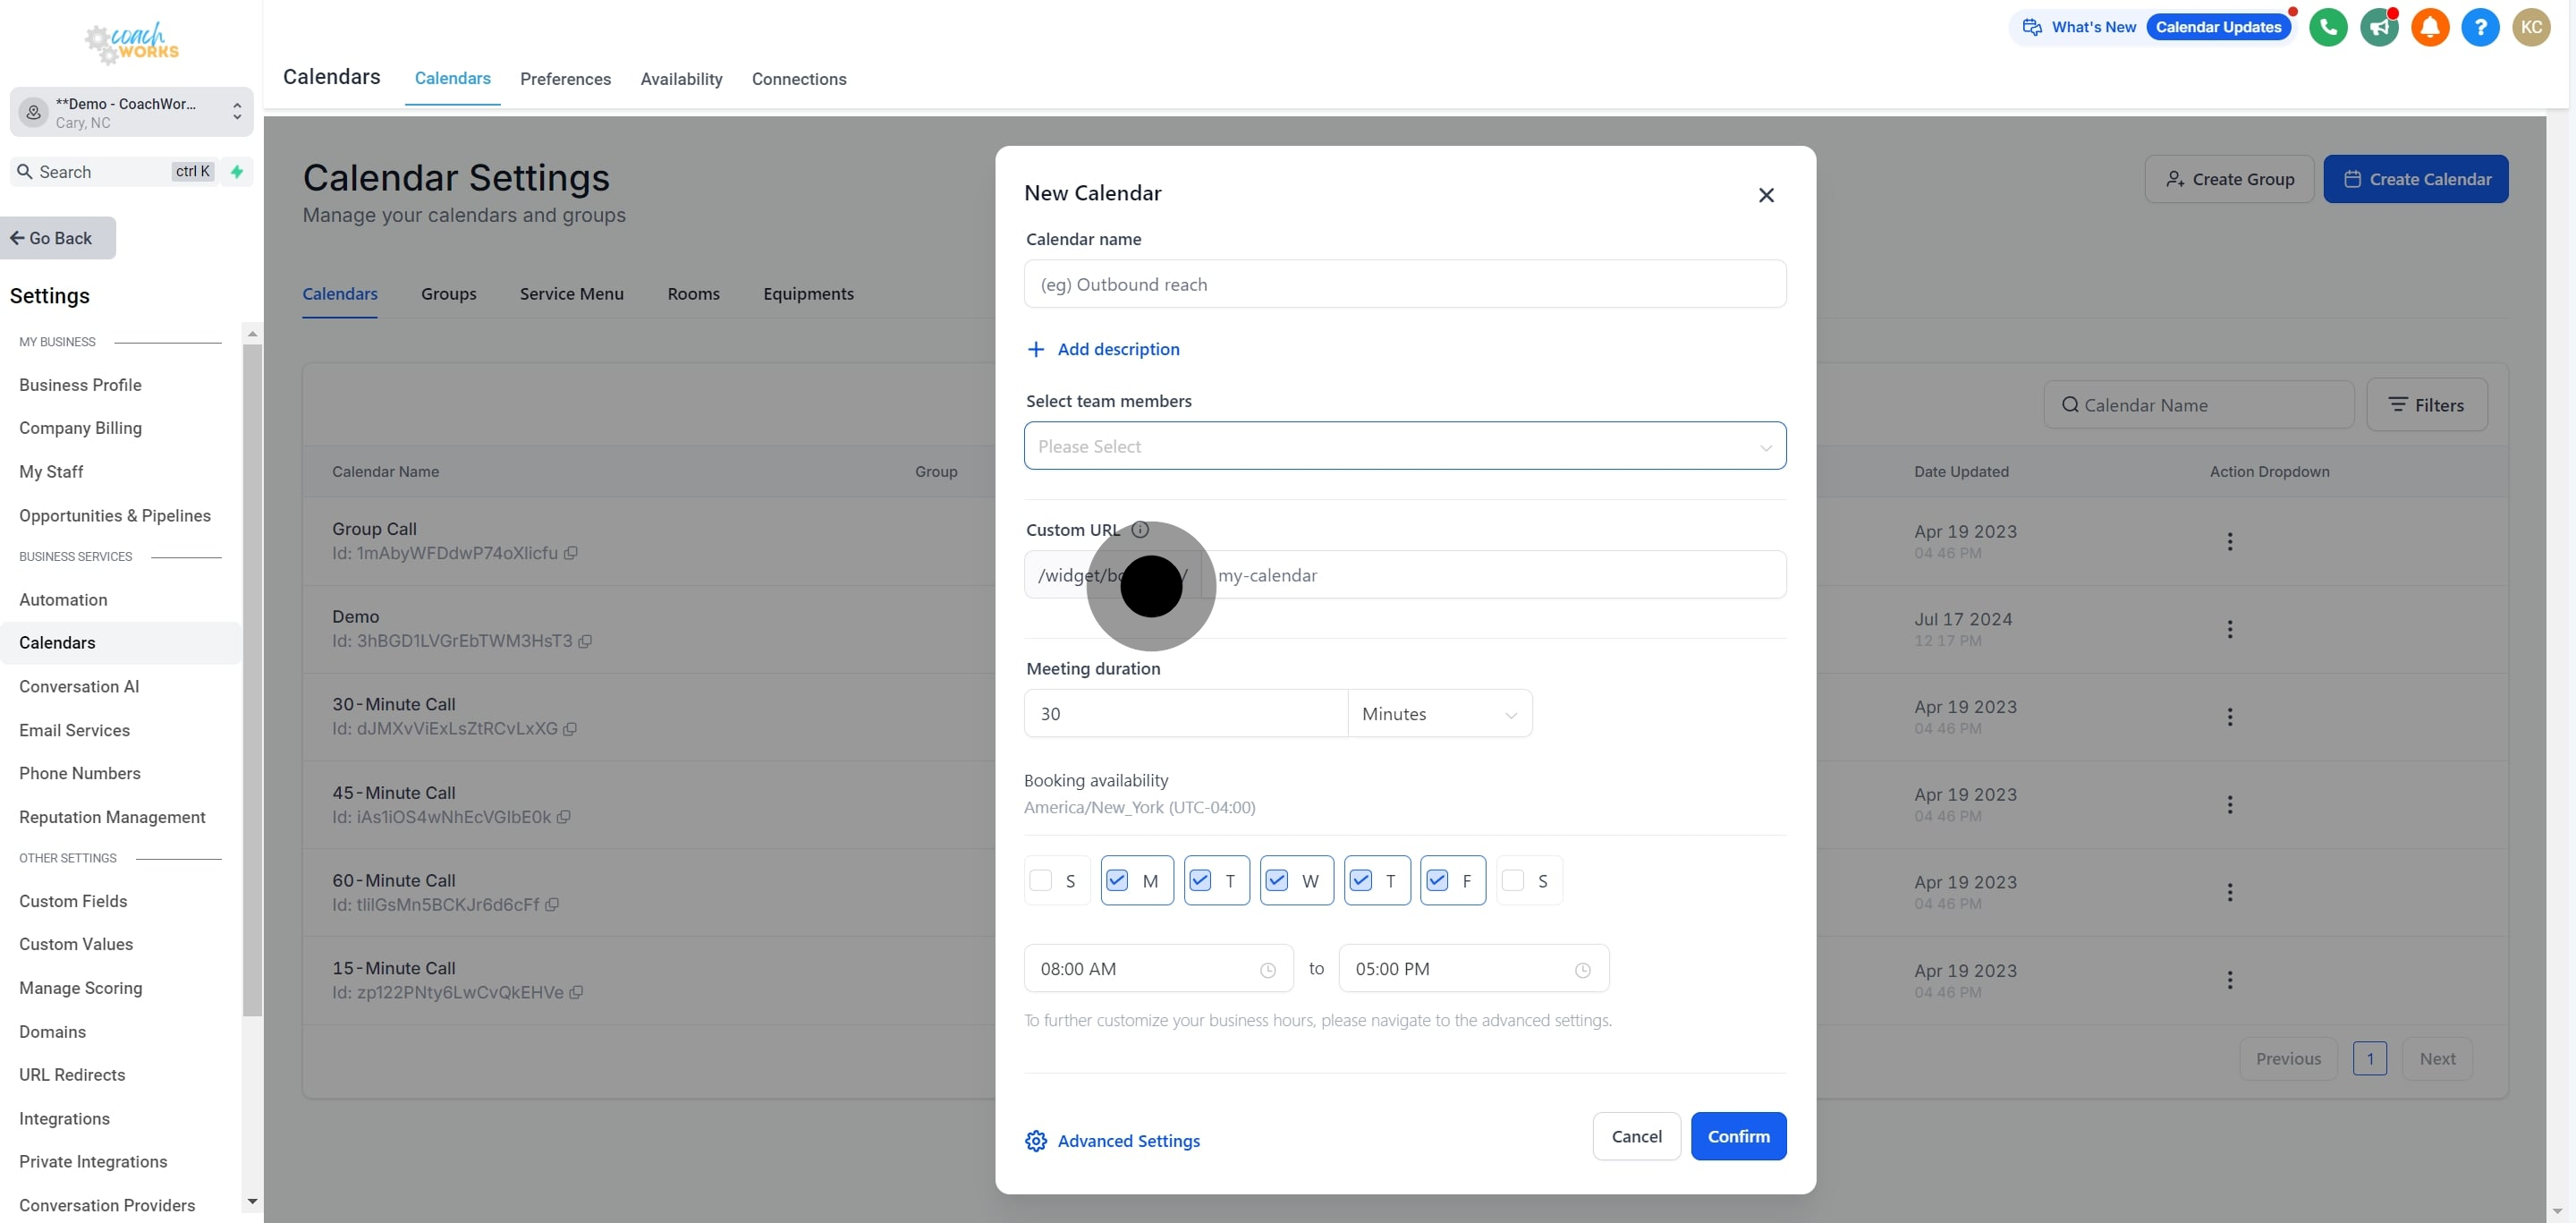This screenshot has width=2576, height=1223.
Task: Open the Service Menu tab
Action: [571, 294]
